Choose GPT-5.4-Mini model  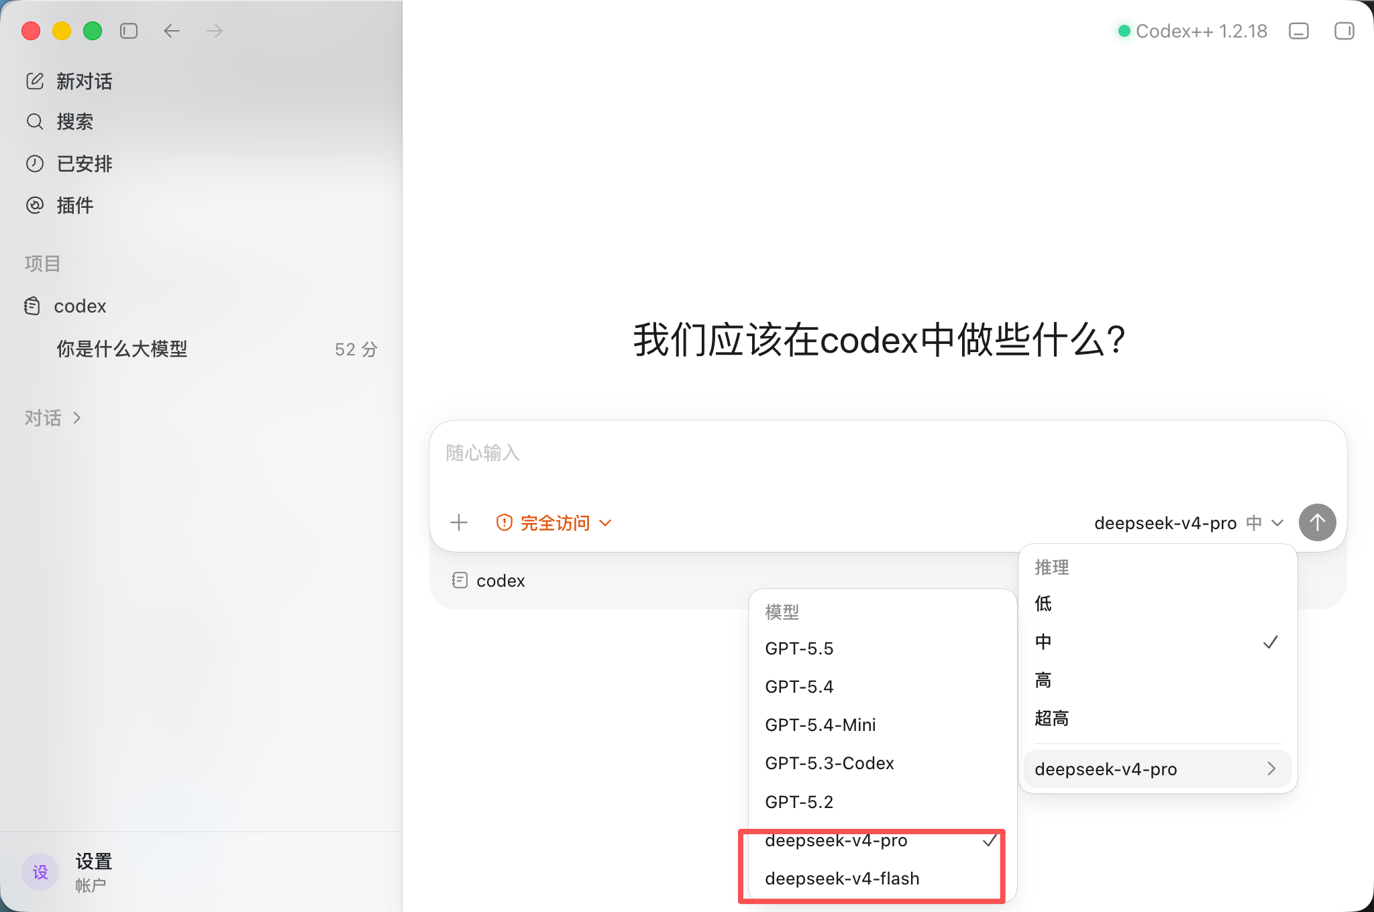[x=882, y=725]
